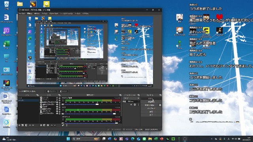Delete scene transition with trash icon
Image resolution: width=253 pixels, height=142 pixels.
coord(135,105)
